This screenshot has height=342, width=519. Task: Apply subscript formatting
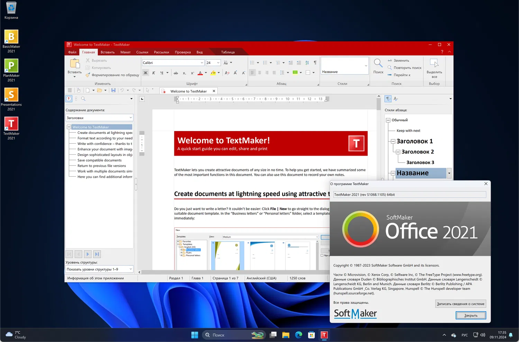point(184,73)
